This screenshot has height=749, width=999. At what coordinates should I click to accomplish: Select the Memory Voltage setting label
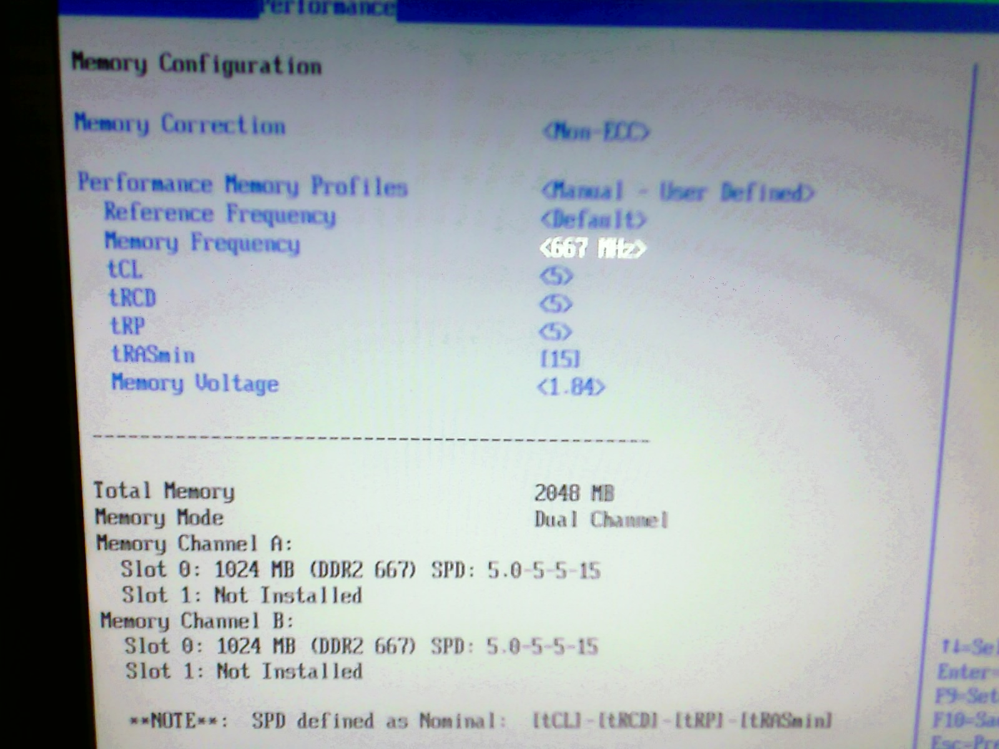coord(195,383)
